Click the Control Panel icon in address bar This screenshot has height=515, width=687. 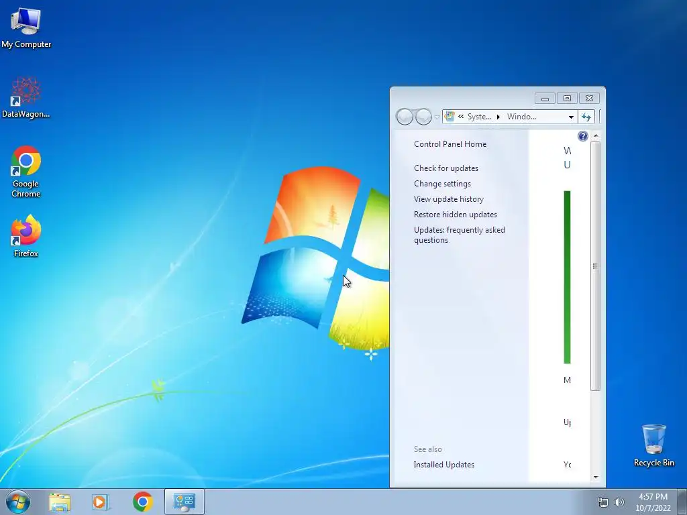[x=449, y=117]
